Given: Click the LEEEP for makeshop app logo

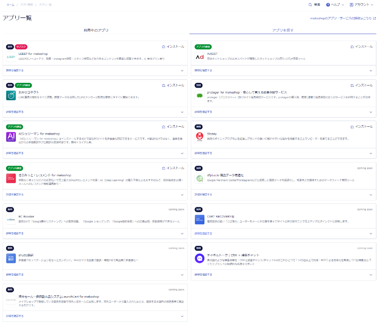Looking at the screenshot, I should 11,57.
